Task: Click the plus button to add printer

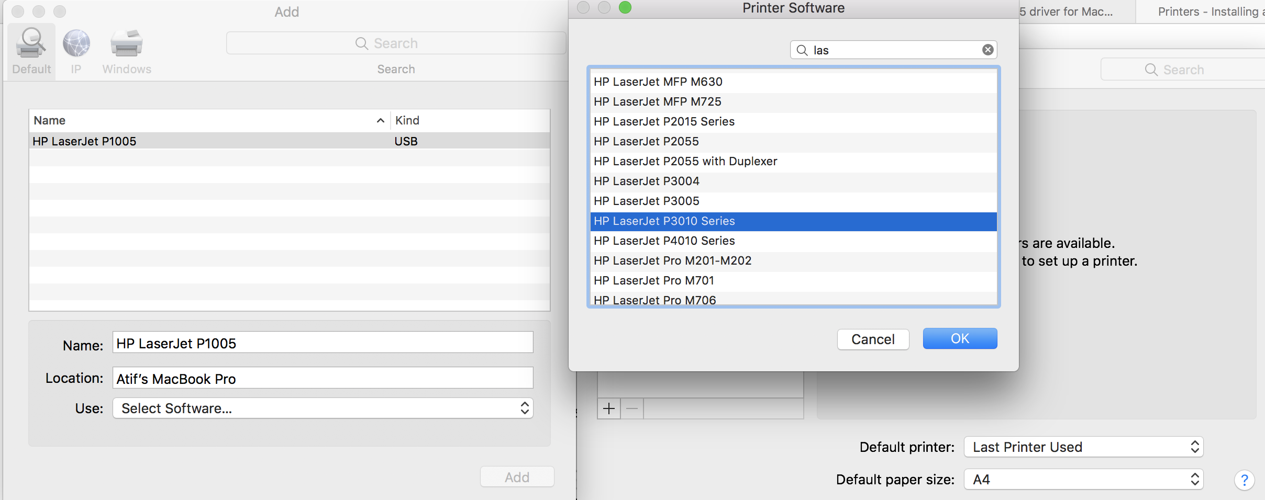Action: tap(609, 408)
